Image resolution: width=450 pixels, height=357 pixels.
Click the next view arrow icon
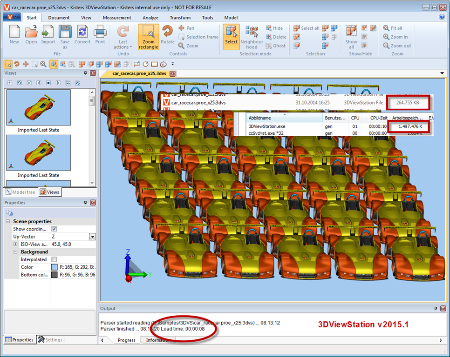[x=58, y=83]
